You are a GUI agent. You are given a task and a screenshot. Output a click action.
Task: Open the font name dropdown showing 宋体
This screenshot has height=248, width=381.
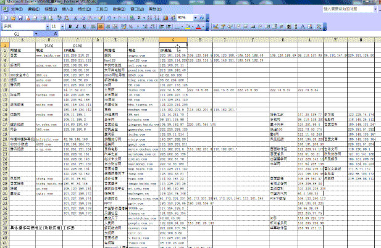pos(48,26)
